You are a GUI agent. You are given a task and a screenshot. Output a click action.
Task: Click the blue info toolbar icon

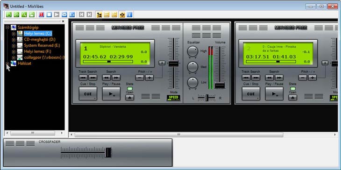click(129, 14)
